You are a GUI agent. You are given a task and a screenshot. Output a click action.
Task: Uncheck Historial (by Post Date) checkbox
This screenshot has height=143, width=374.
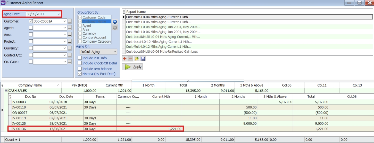click(x=80, y=74)
